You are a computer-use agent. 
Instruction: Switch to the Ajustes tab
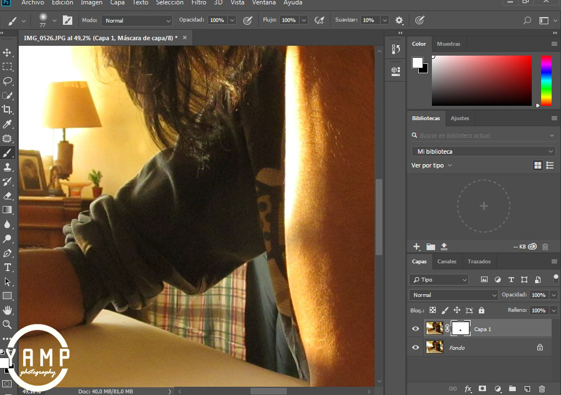coord(460,118)
